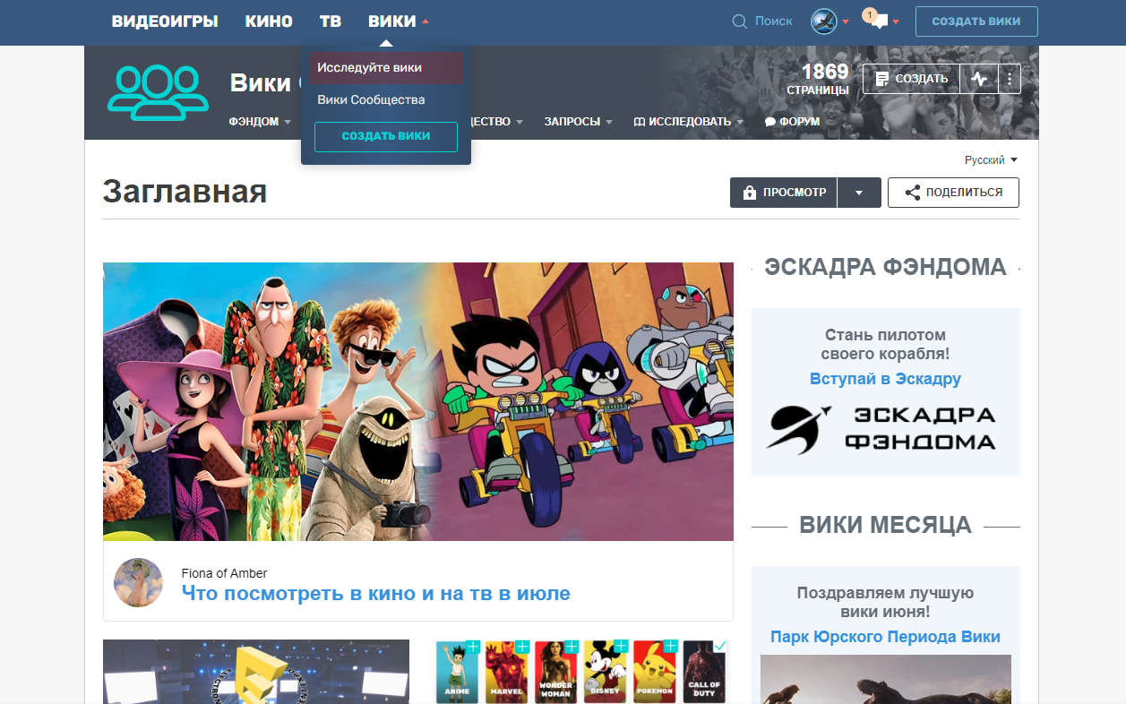Open the user avatar menu
Viewport: 1126px width, 704px height.
pyautogui.click(x=823, y=21)
